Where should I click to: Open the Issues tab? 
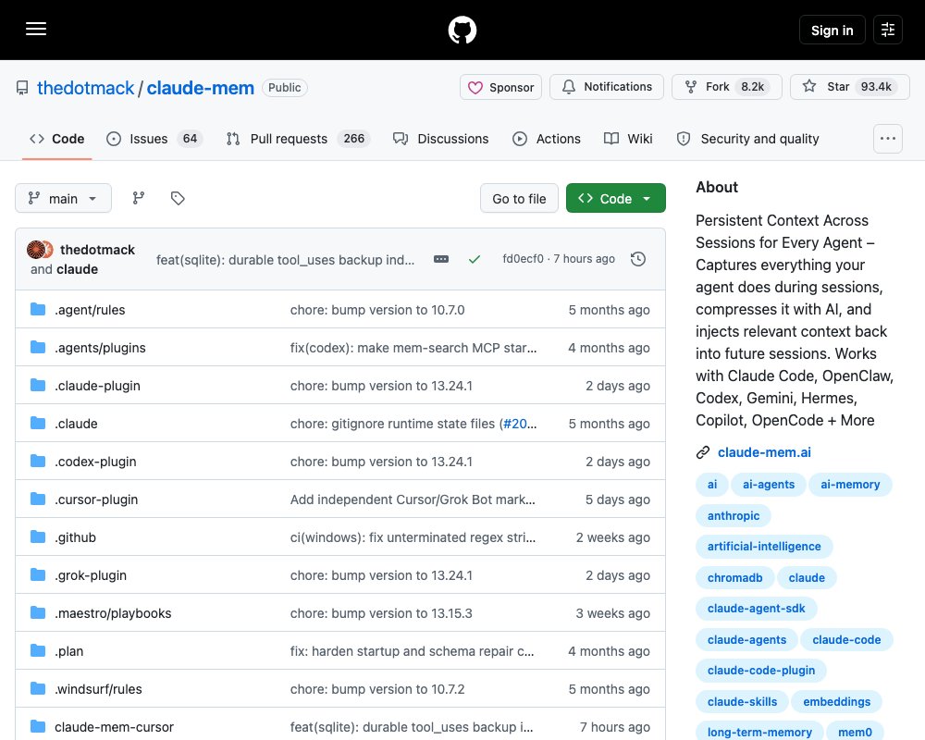click(154, 139)
